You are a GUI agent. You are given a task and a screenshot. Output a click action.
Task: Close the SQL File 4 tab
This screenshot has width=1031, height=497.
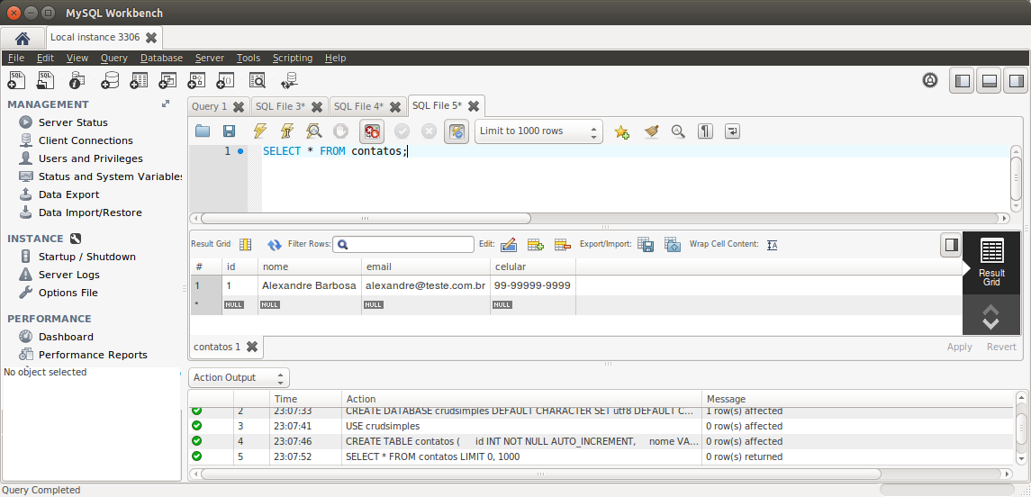click(395, 106)
